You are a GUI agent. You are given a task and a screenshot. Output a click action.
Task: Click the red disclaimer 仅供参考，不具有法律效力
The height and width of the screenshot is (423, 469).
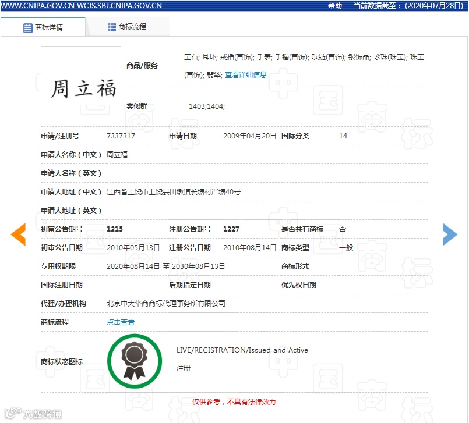tap(234, 402)
